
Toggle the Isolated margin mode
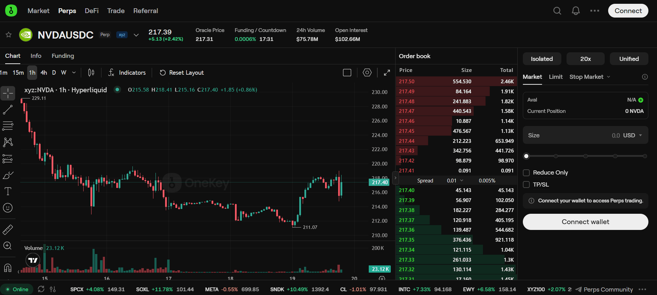click(x=542, y=59)
